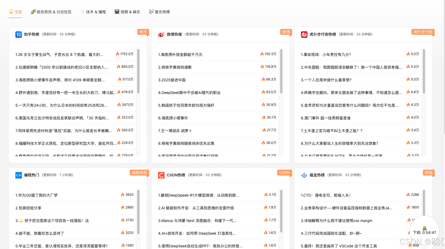Image resolution: width=445 pixels, height=249 pixels.
Task: Open Zhihu item 一天只有24小时
Action: coord(61,105)
